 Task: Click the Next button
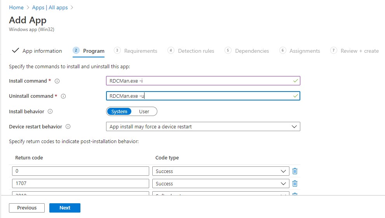pos(65,208)
